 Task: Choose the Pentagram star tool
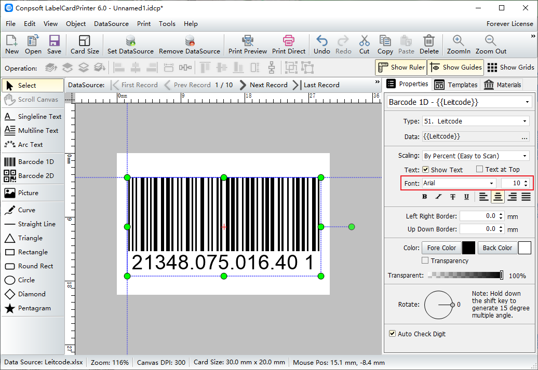click(x=33, y=308)
